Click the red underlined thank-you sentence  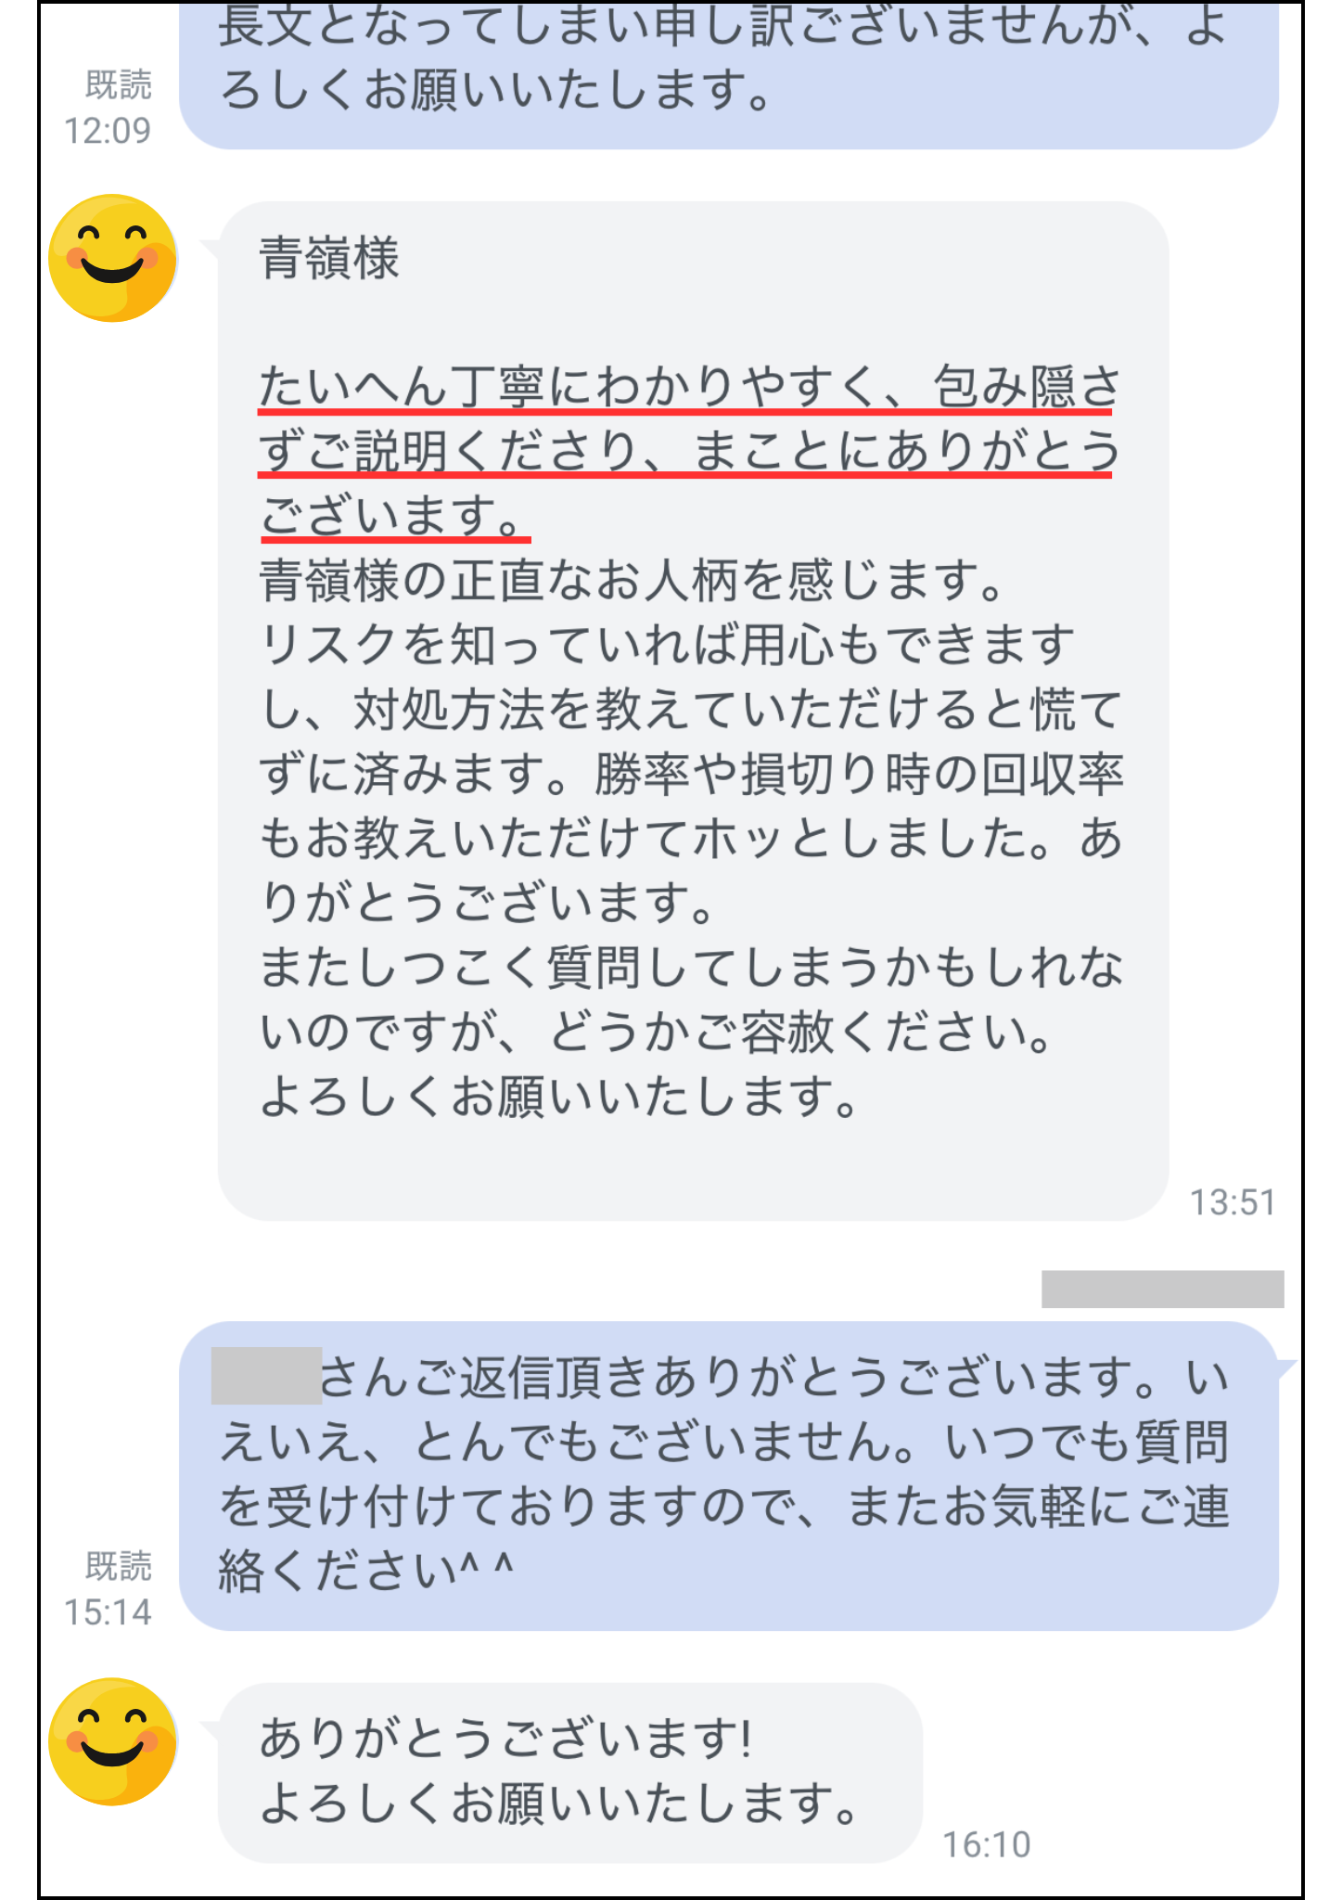690,451
